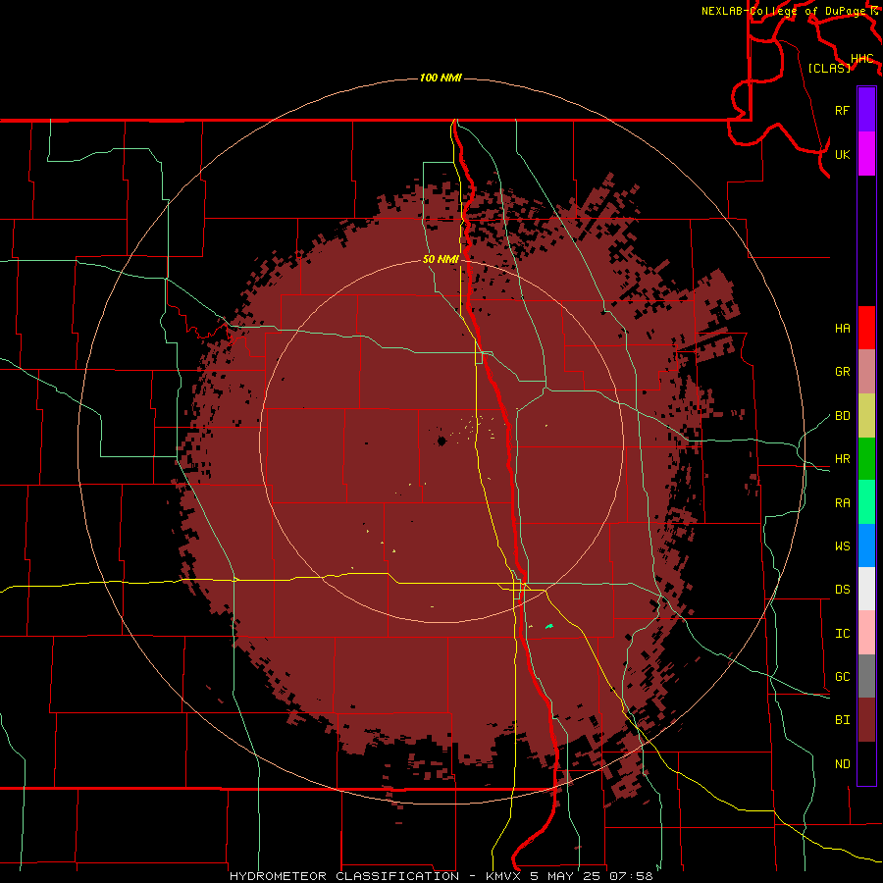Image resolution: width=883 pixels, height=883 pixels.
Task: Click the RF legend label
Action: coord(842,110)
